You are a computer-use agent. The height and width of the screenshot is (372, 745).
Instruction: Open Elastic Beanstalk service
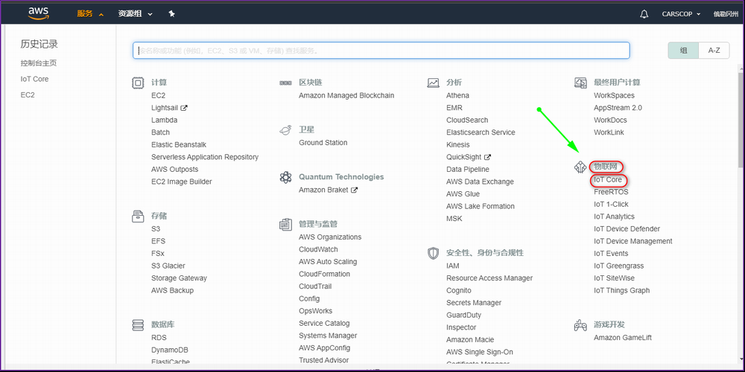[179, 145]
